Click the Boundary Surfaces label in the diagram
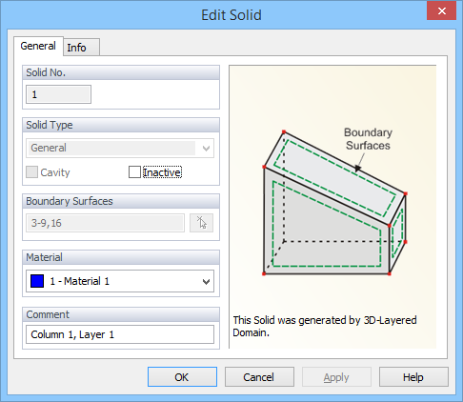463x402 pixels. coord(368,139)
